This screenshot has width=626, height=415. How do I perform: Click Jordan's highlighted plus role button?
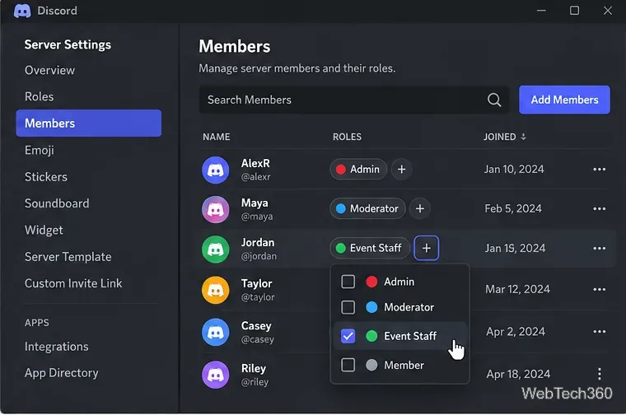pos(427,248)
